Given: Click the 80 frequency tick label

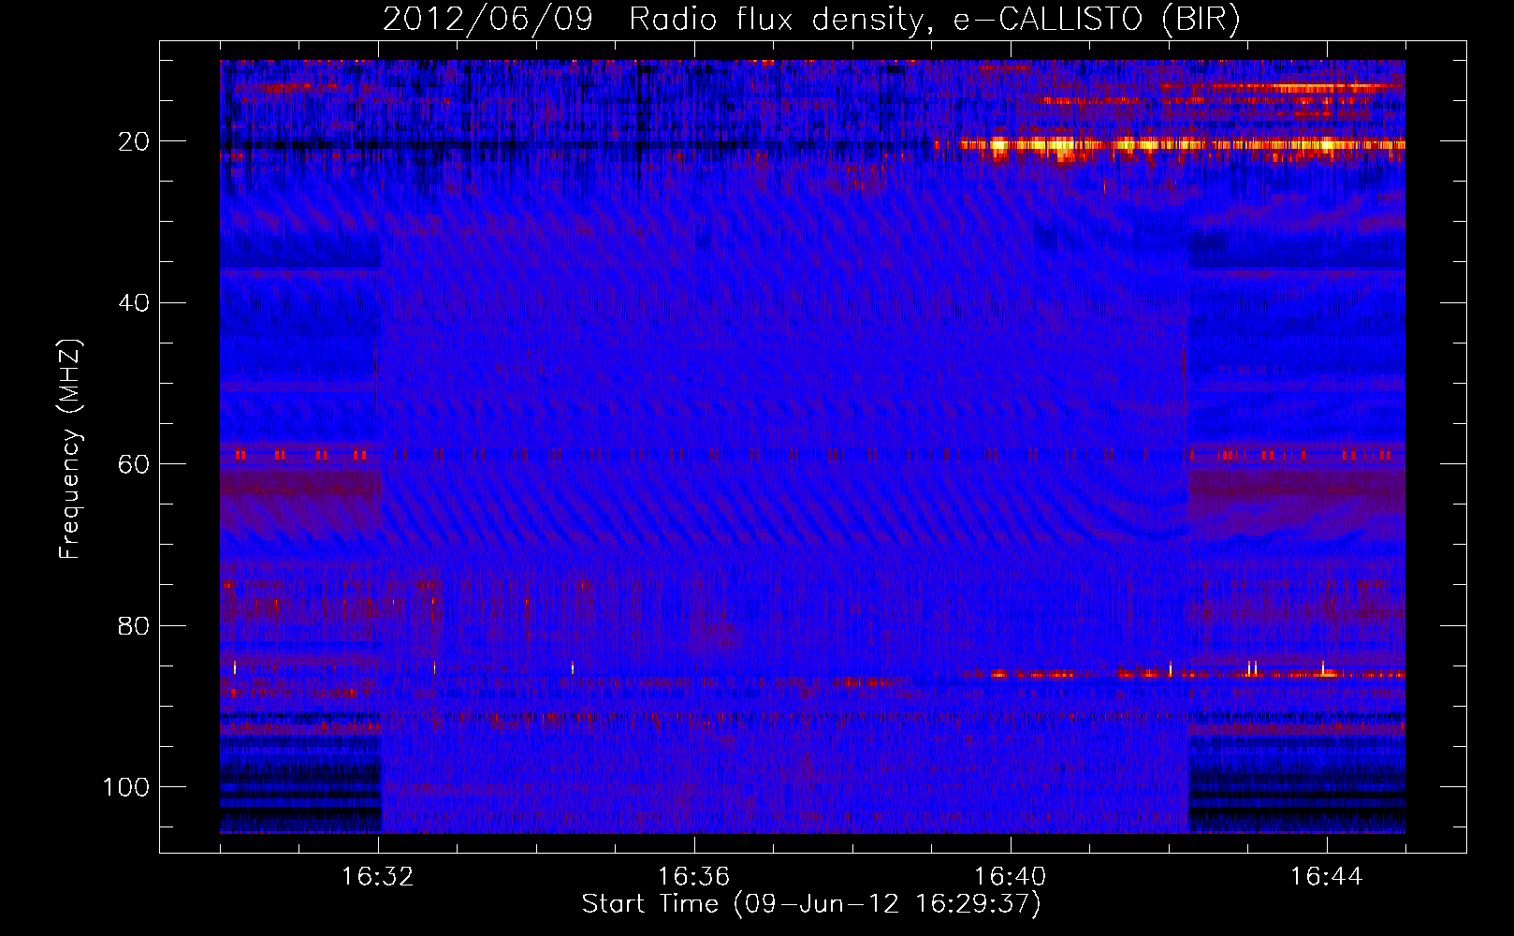Looking at the screenshot, I should tap(134, 625).
